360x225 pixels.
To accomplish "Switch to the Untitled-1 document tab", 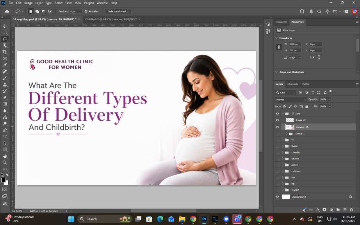I will [x=111, y=19].
